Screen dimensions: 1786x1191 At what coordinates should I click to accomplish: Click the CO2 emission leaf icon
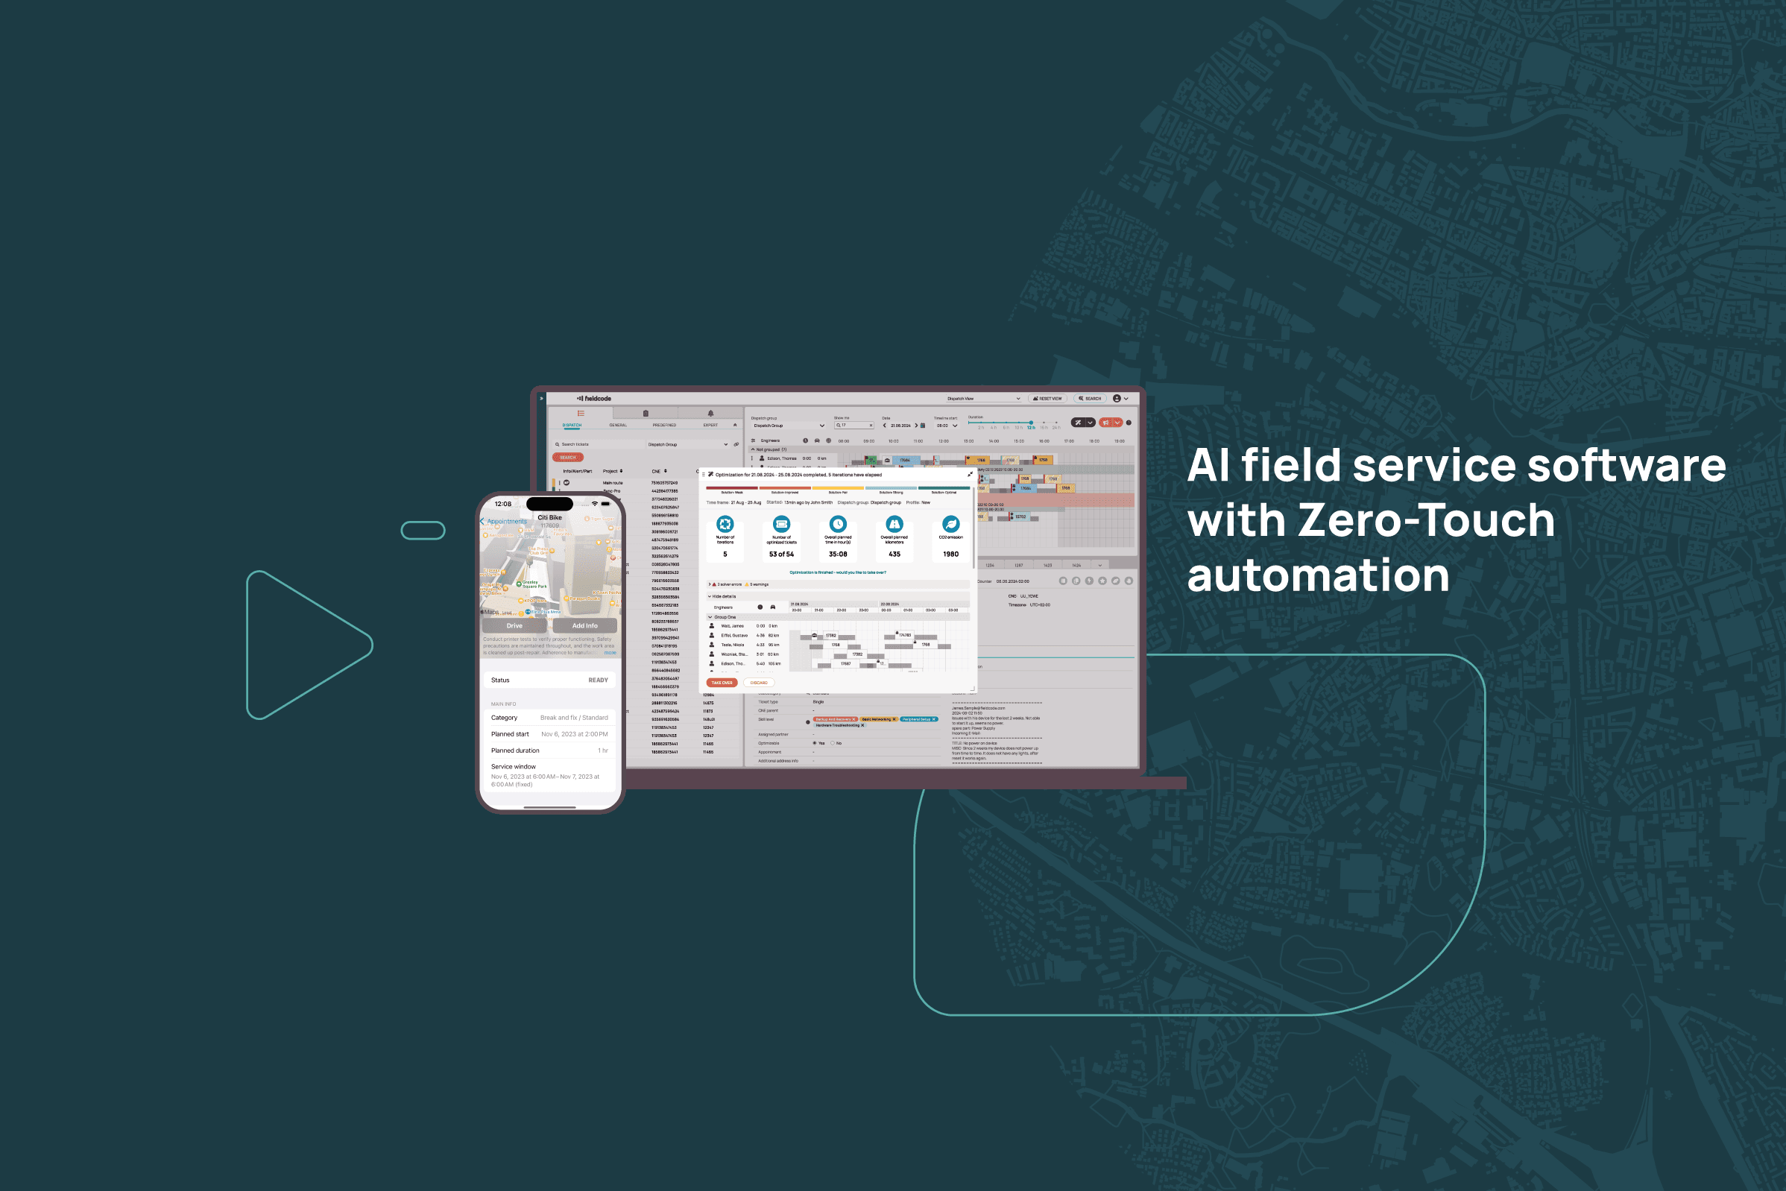point(950,524)
